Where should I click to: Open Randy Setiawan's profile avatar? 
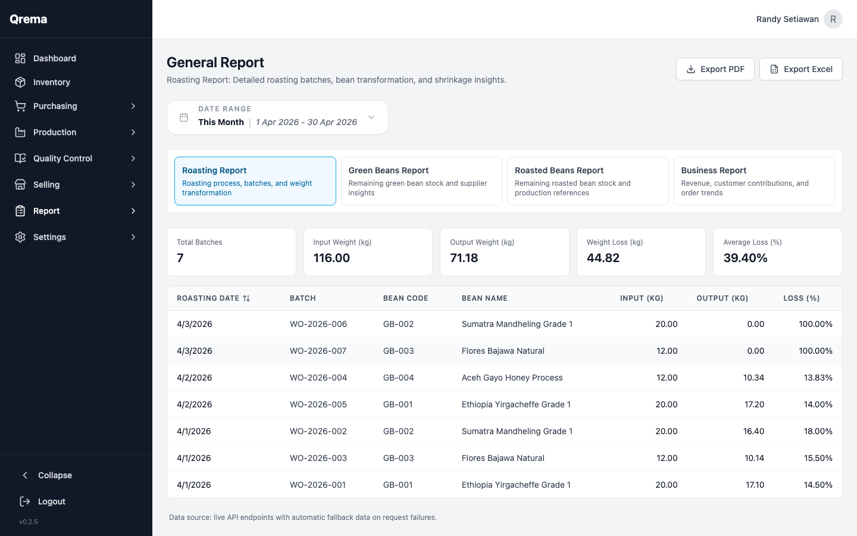click(x=833, y=18)
